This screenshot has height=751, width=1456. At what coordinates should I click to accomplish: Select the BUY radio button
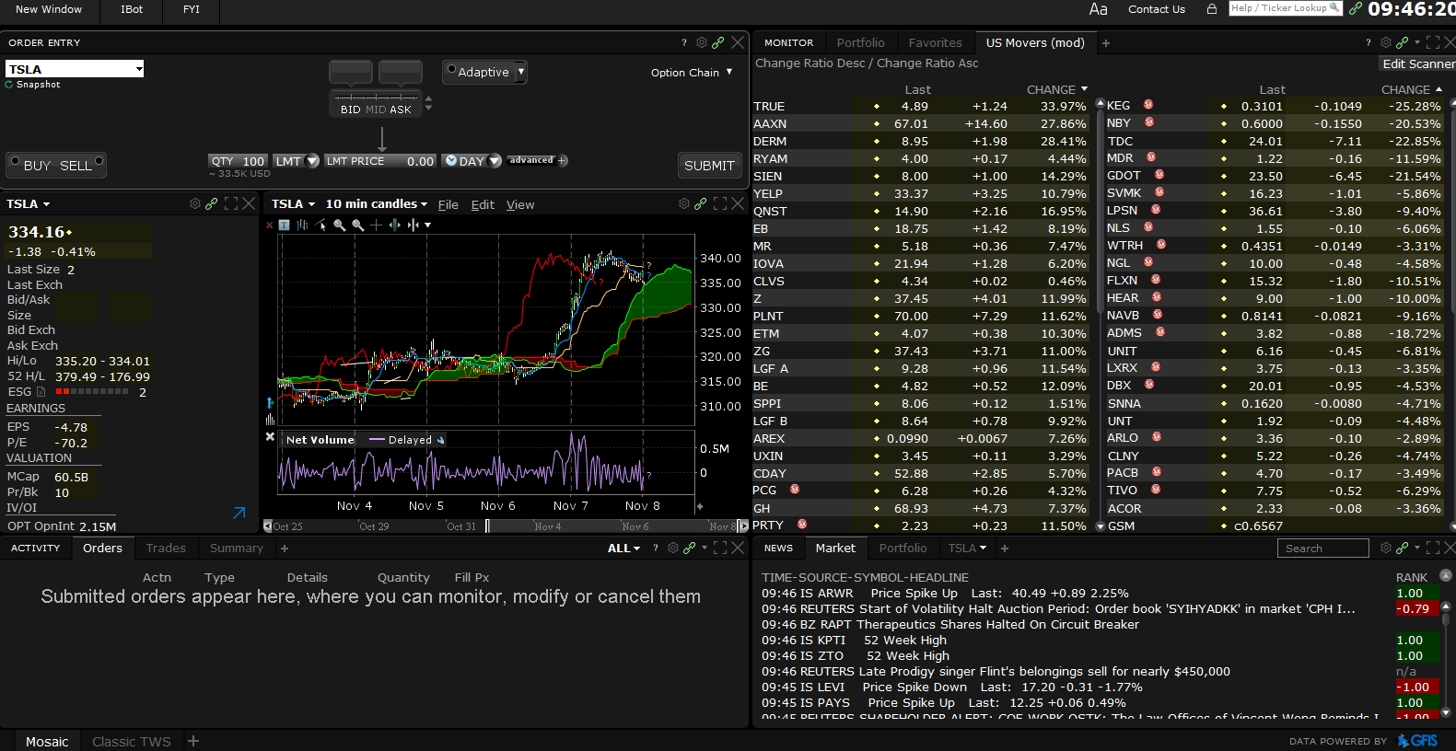click(15, 163)
